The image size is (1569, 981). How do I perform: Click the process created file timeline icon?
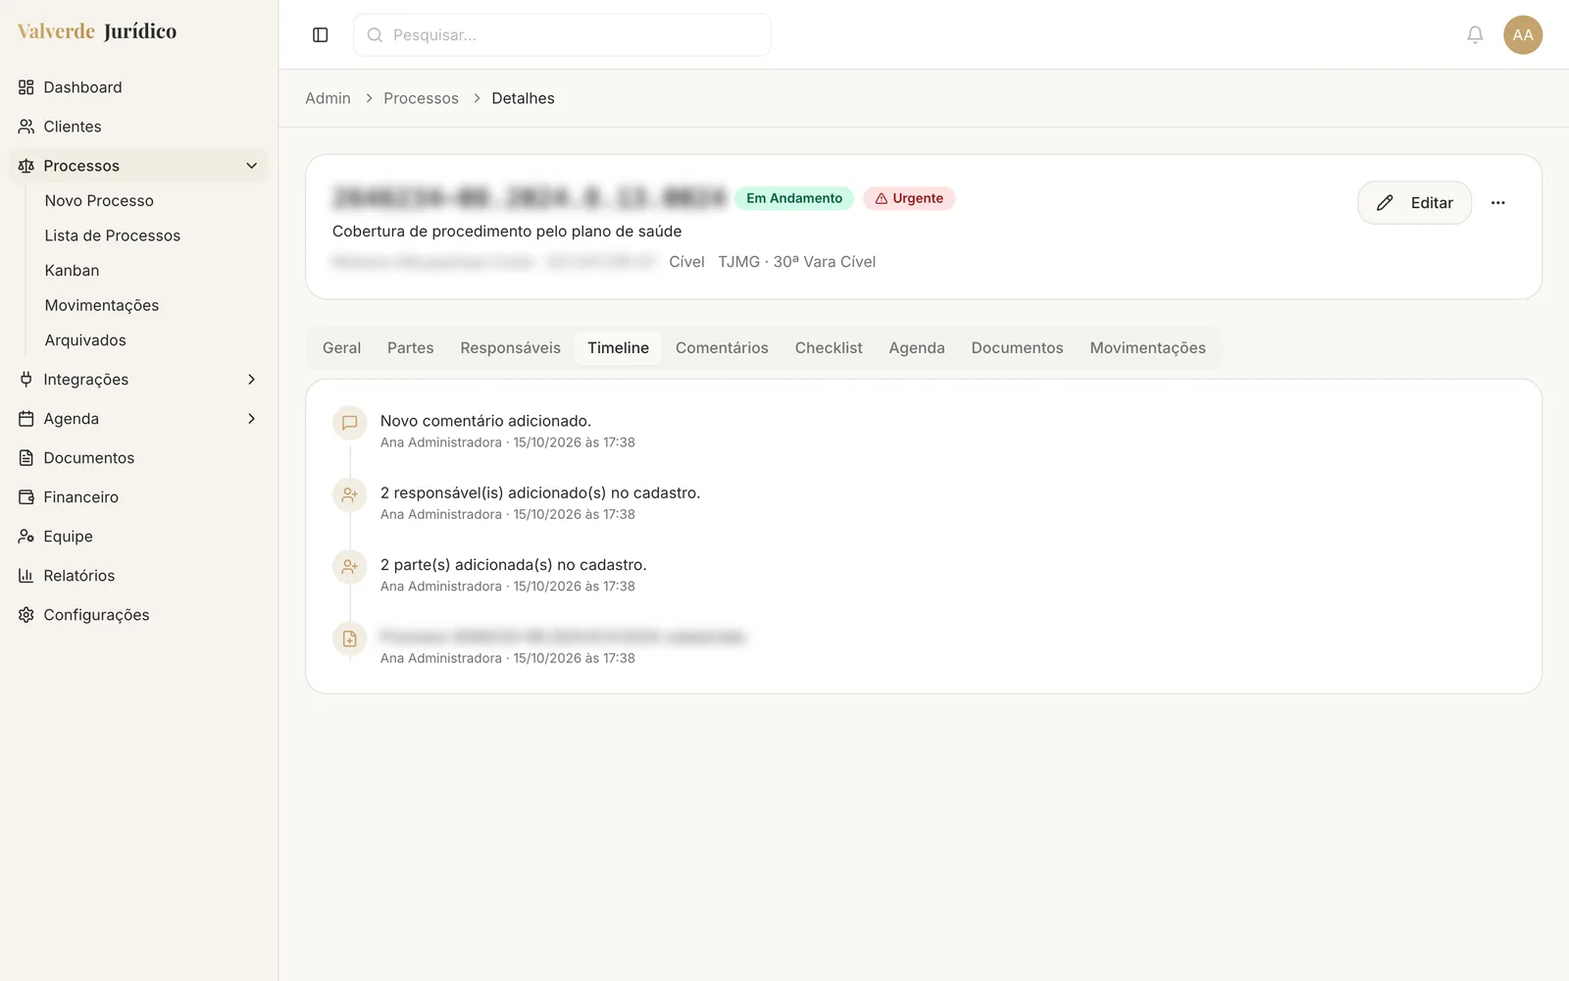coord(350,639)
